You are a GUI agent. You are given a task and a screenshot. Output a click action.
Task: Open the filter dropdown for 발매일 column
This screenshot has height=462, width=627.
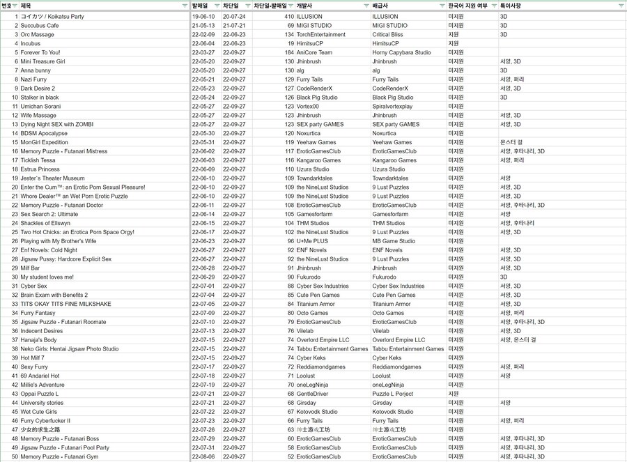[217, 6]
